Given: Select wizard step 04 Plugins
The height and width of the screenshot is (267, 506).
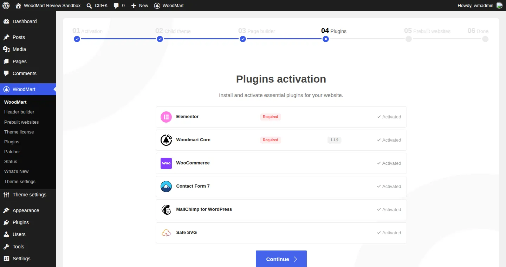Looking at the screenshot, I should pos(334,31).
